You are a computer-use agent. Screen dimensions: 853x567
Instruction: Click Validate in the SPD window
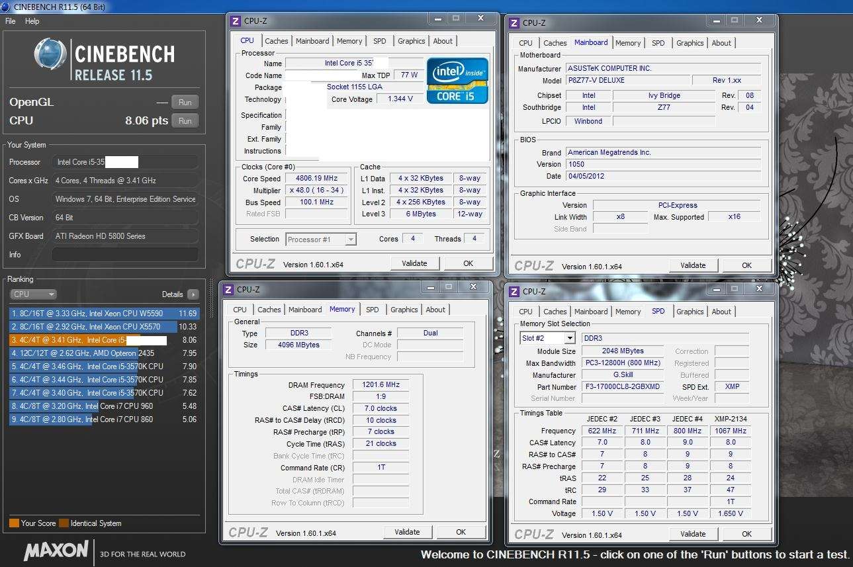(x=693, y=534)
